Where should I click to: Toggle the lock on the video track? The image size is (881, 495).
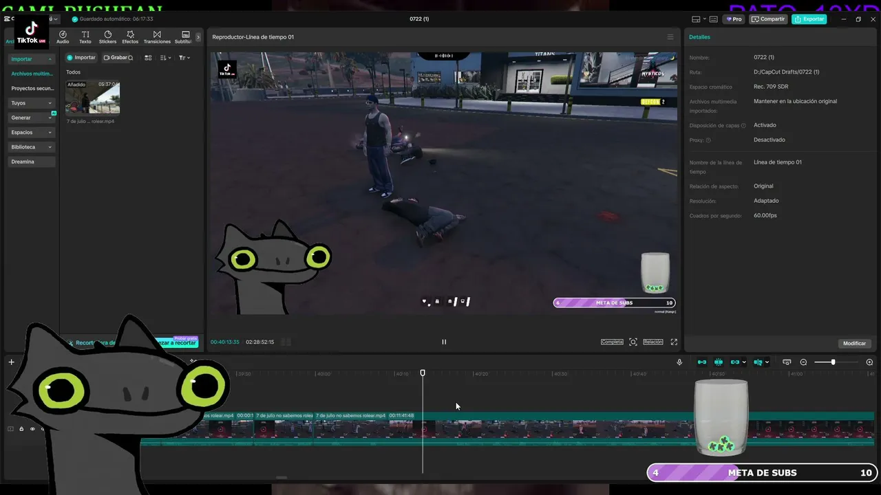[21, 429]
